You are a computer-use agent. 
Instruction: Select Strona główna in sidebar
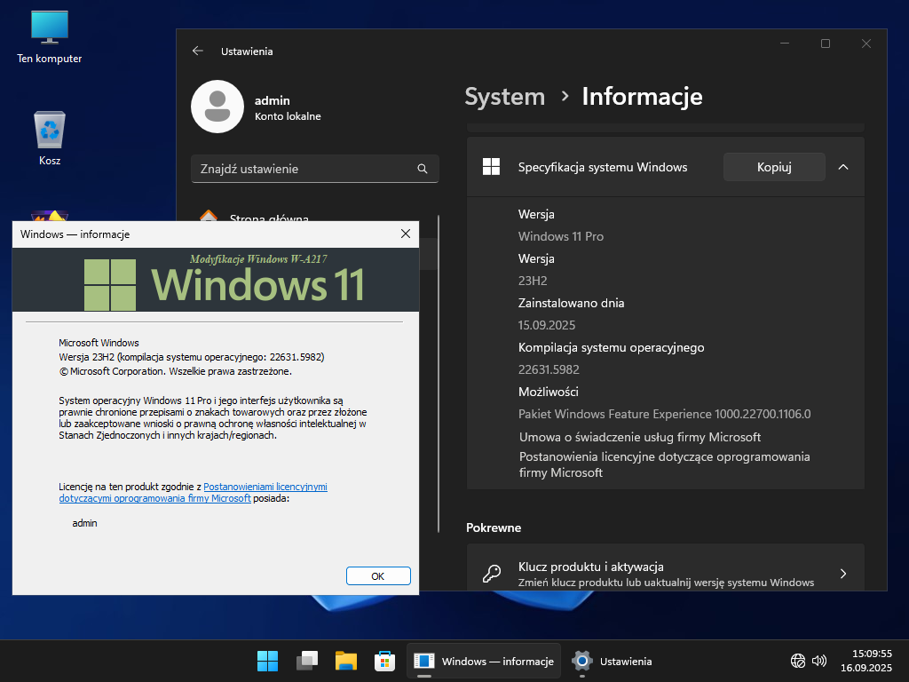pos(269,218)
